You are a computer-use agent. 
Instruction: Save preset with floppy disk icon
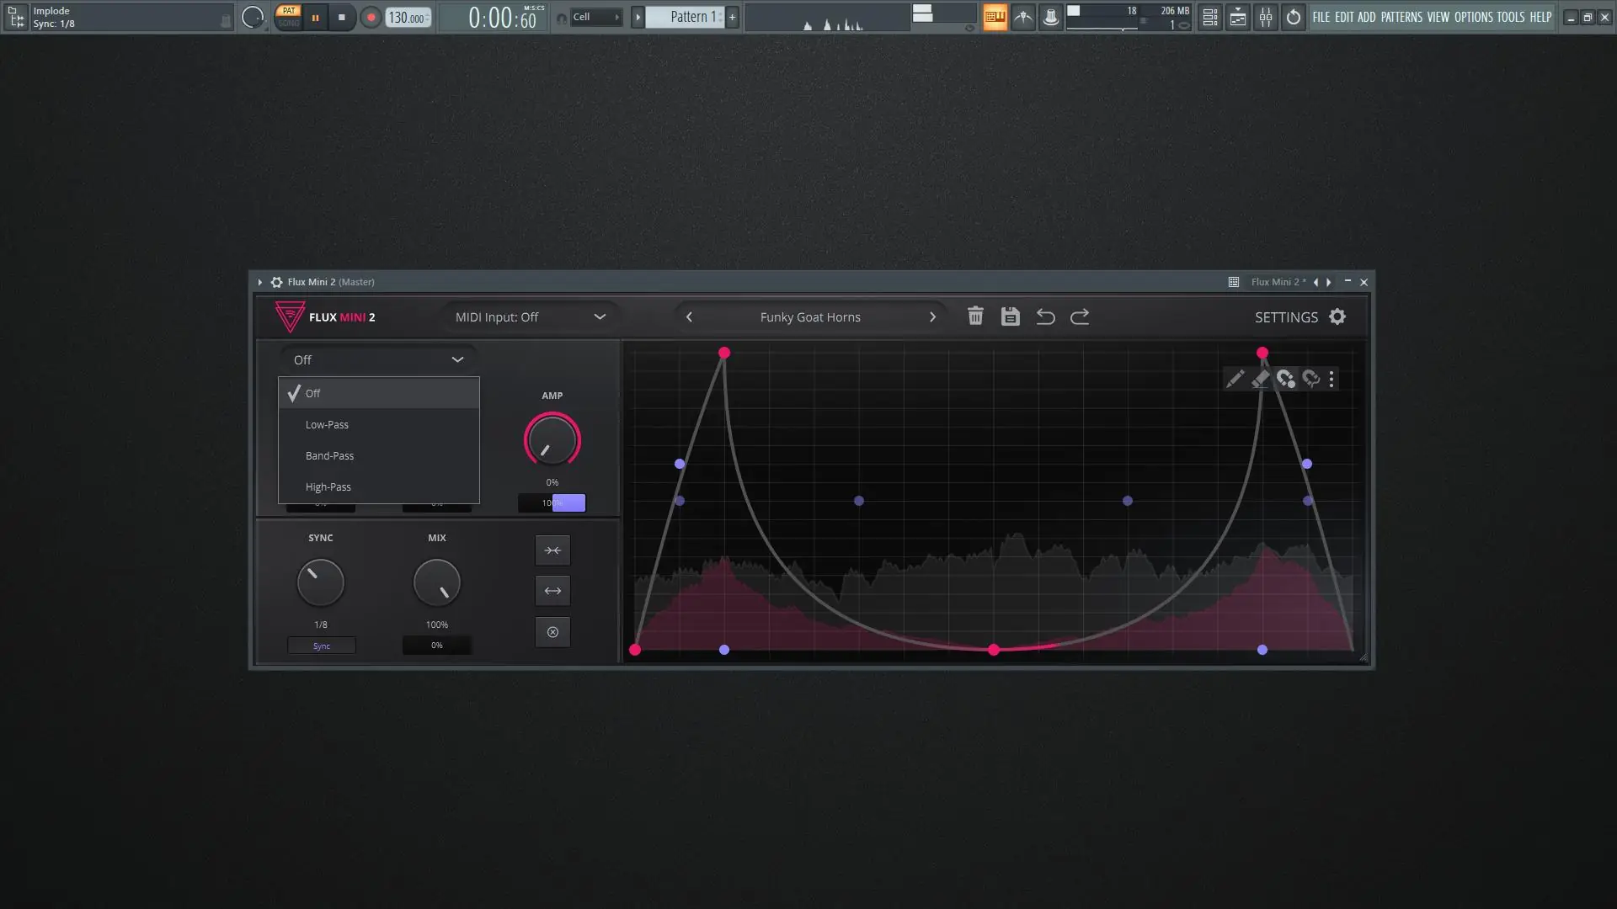point(1010,316)
